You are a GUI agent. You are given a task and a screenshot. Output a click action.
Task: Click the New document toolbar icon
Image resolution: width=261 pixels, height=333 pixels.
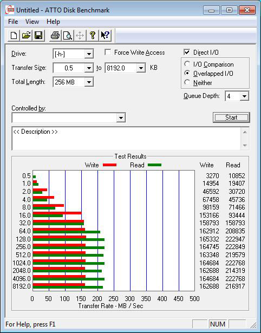(14, 35)
